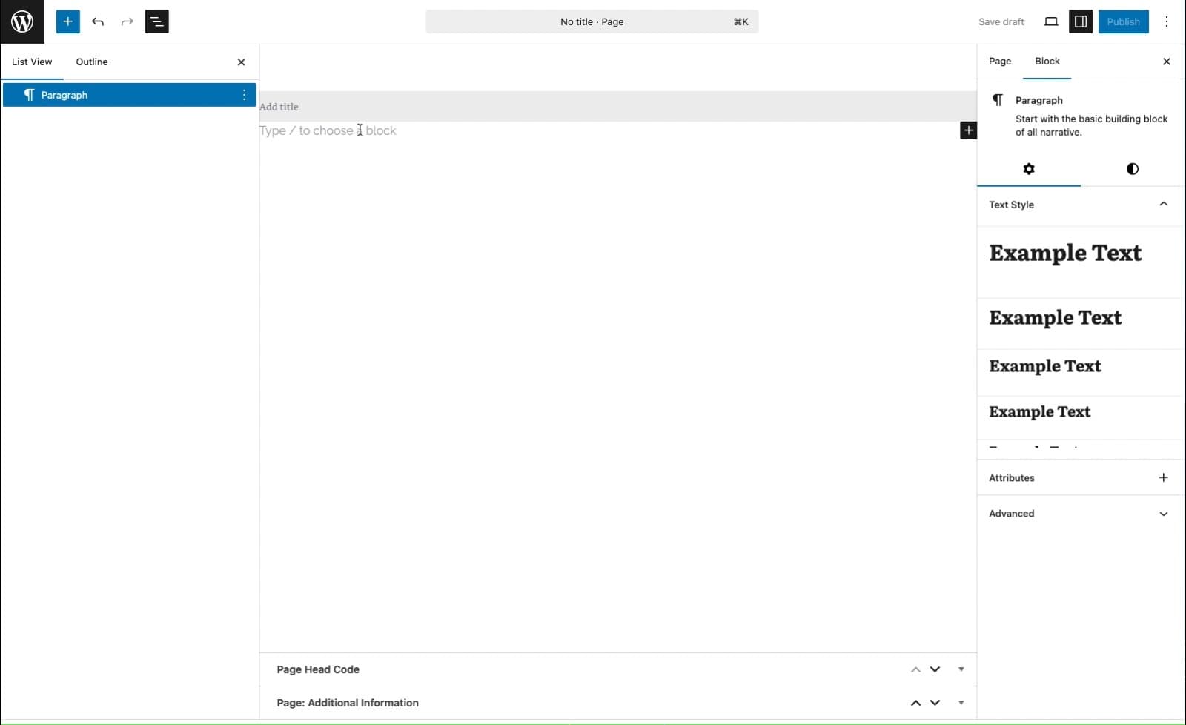Switch to the Outline tab

coord(91,62)
